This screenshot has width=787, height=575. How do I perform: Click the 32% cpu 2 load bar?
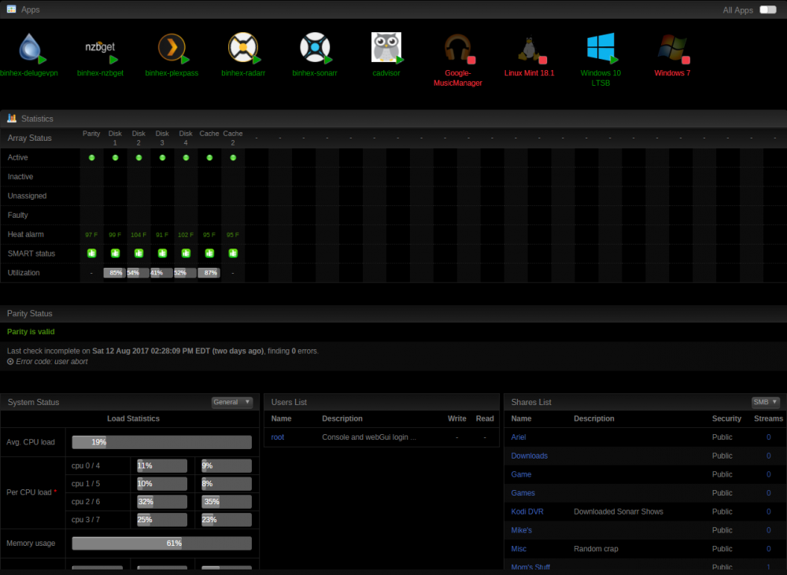pos(161,501)
